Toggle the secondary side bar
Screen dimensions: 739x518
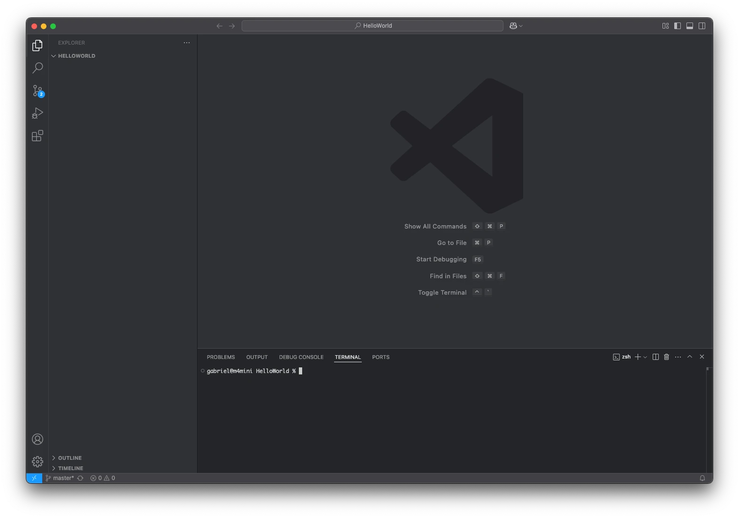tap(702, 26)
